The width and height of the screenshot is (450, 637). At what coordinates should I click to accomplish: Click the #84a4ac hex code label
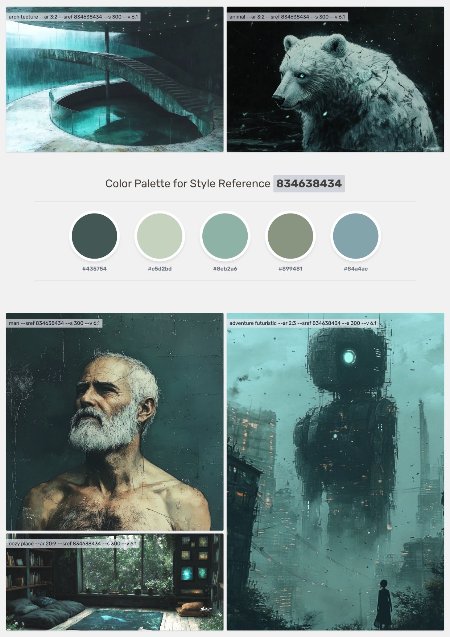click(x=355, y=269)
